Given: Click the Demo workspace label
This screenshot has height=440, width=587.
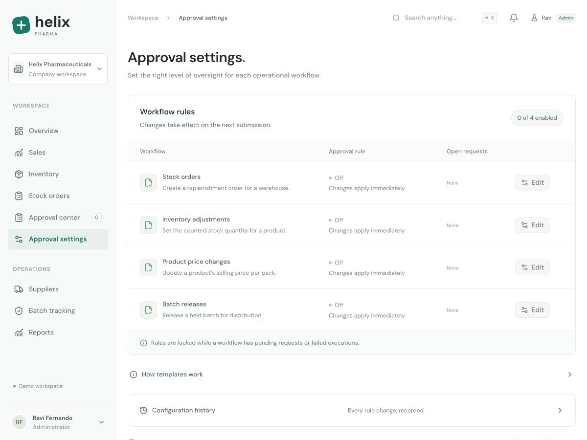Looking at the screenshot, I should [x=41, y=386].
